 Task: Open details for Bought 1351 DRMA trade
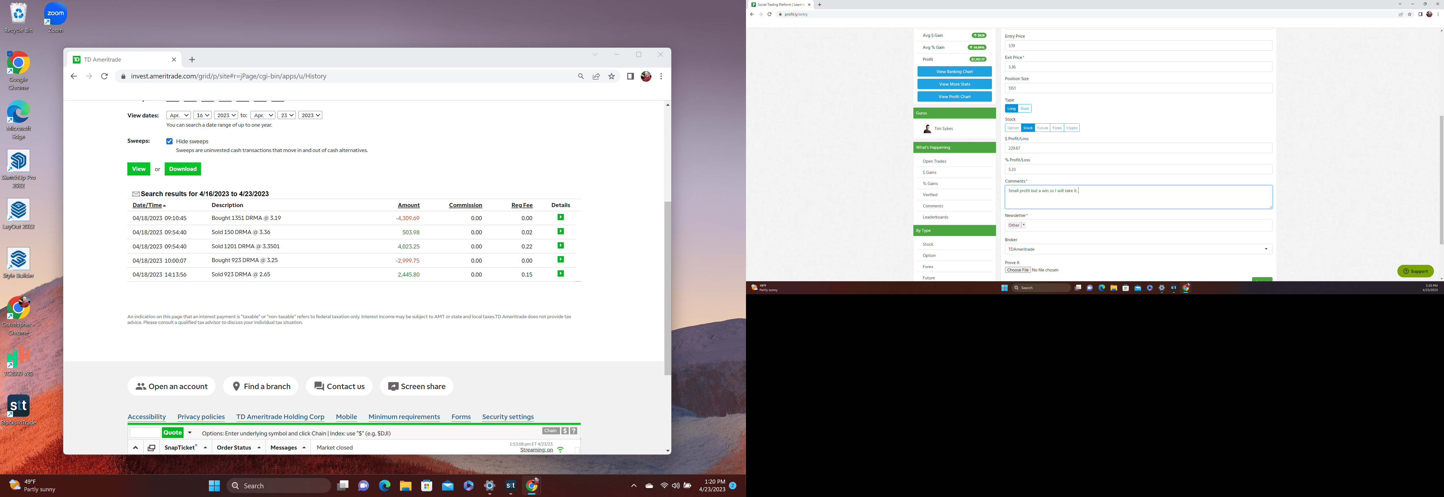coord(560,217)
